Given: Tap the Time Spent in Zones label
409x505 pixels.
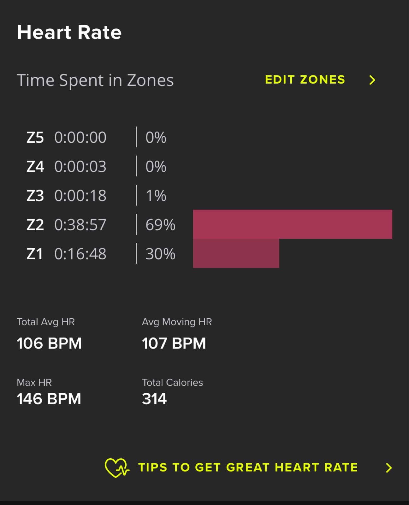Looking at the screenshot, I should pos(95,80).
